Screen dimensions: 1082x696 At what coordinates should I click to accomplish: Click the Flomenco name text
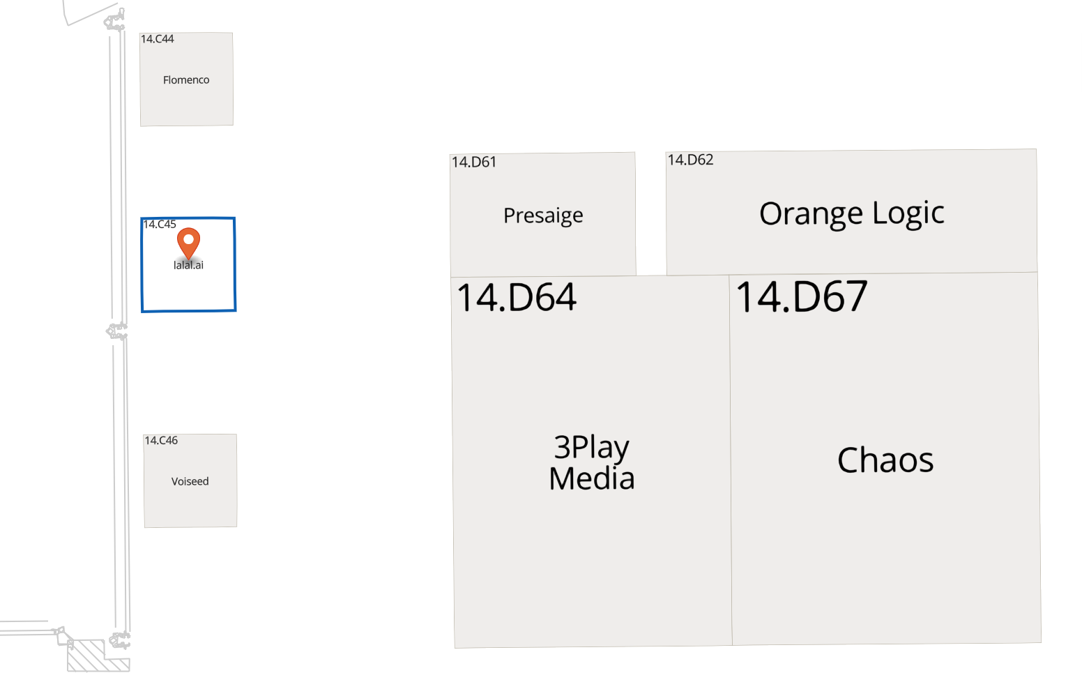[186, 80]
